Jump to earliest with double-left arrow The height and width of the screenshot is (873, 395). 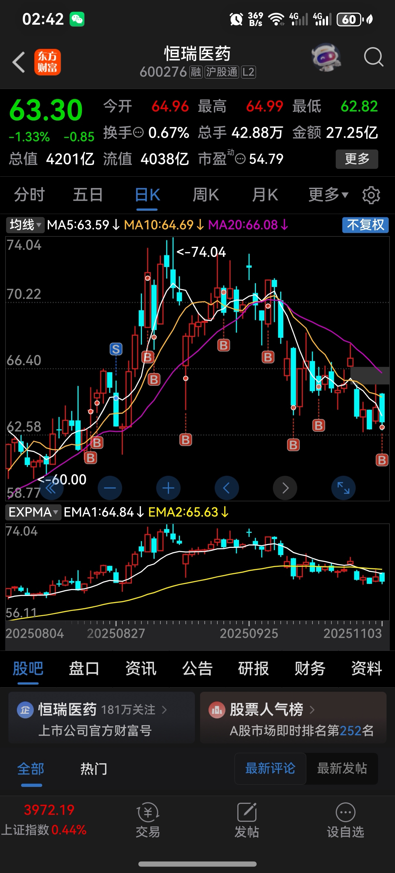click(52, 488)
